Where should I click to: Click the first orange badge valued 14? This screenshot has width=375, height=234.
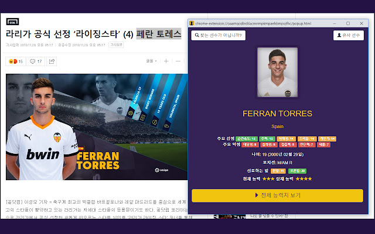coord(287,139)
